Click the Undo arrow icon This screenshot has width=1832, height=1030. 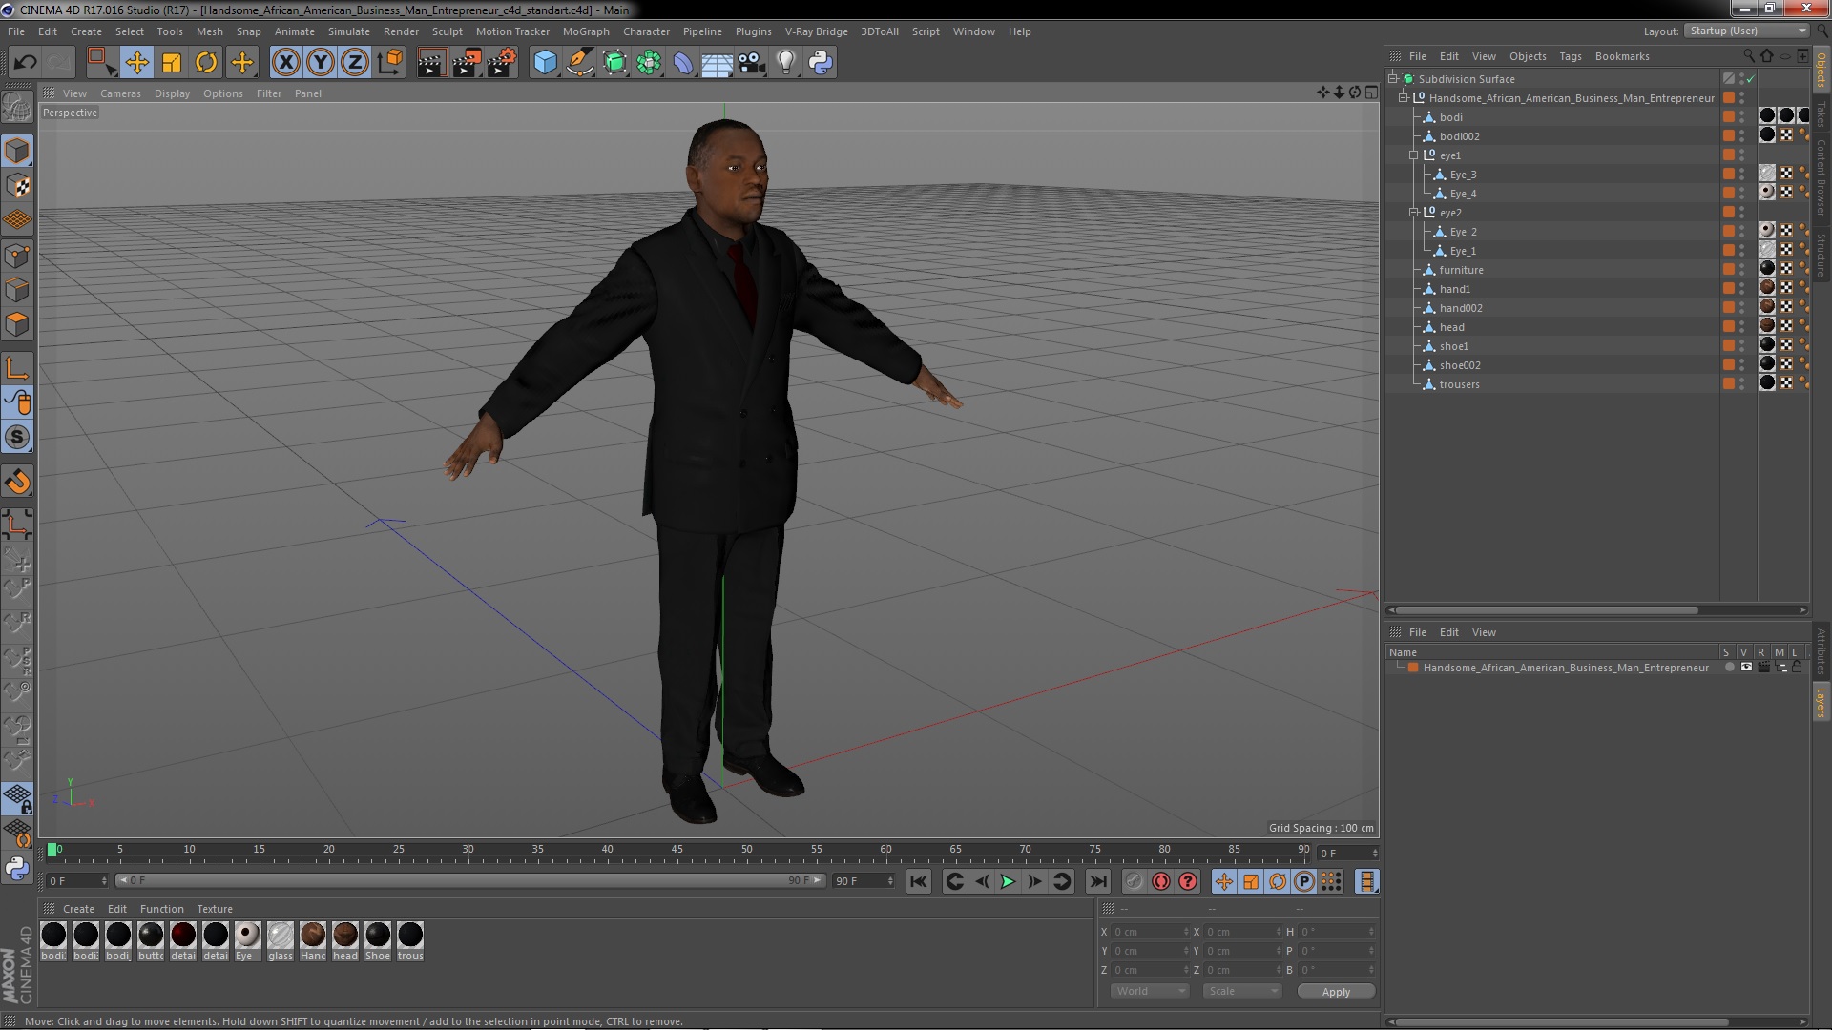[25, 63]
